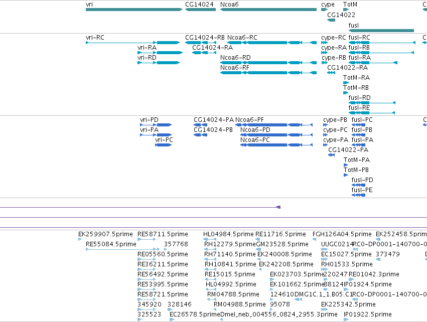Select the vri-PA protein feature
Image resolution: width=427 pixels, height=322 pixels.
156,135
